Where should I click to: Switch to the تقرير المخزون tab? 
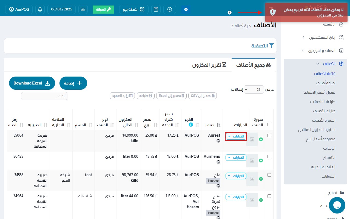(209, 65)
